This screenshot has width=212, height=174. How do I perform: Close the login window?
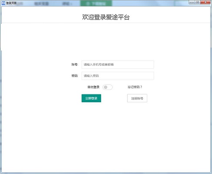205,2
